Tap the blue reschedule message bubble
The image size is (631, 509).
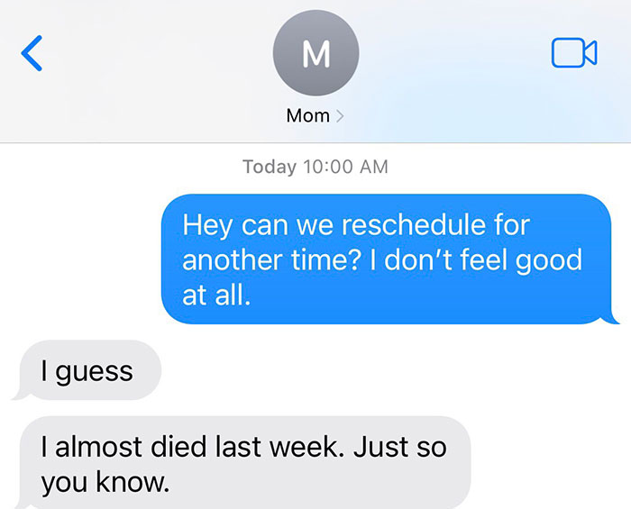click(x=386, y=259)
